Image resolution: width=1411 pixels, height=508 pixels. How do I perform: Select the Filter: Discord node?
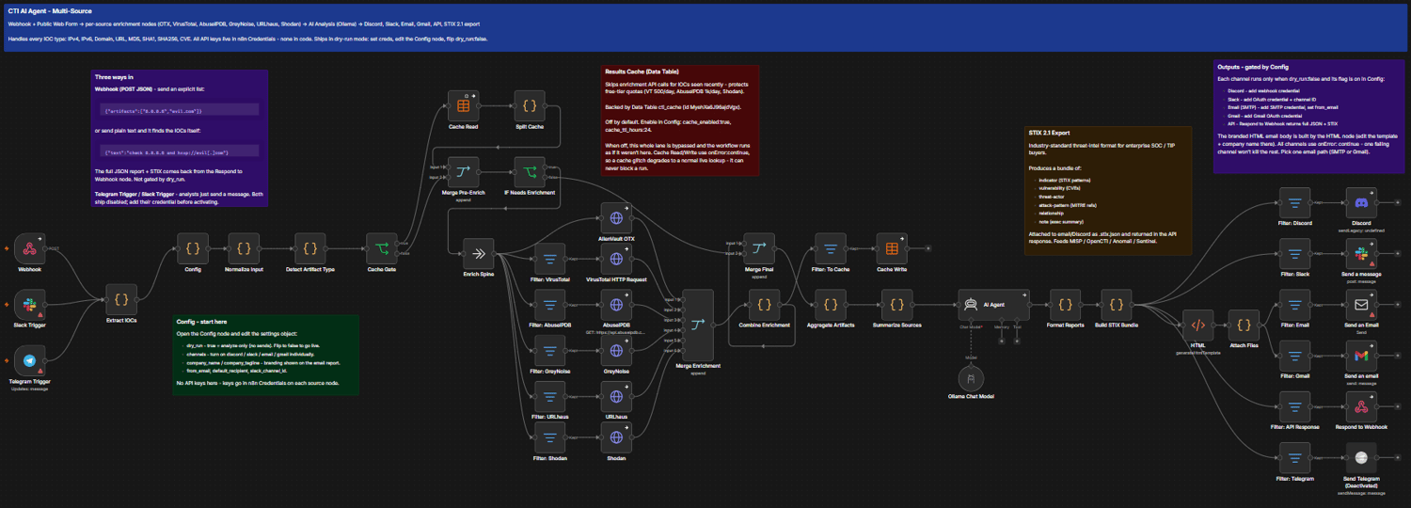[x=1294, y=203]
